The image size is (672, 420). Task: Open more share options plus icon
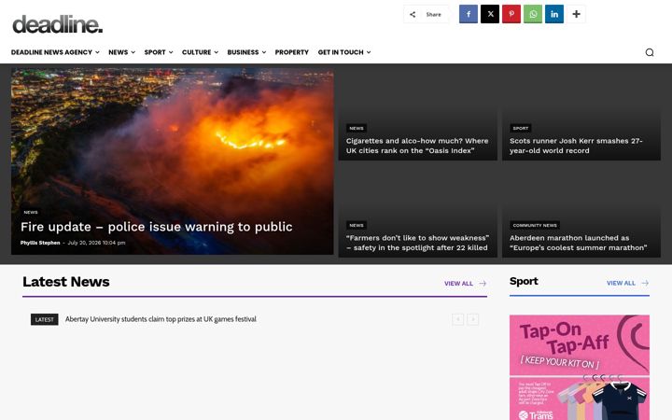576,14
